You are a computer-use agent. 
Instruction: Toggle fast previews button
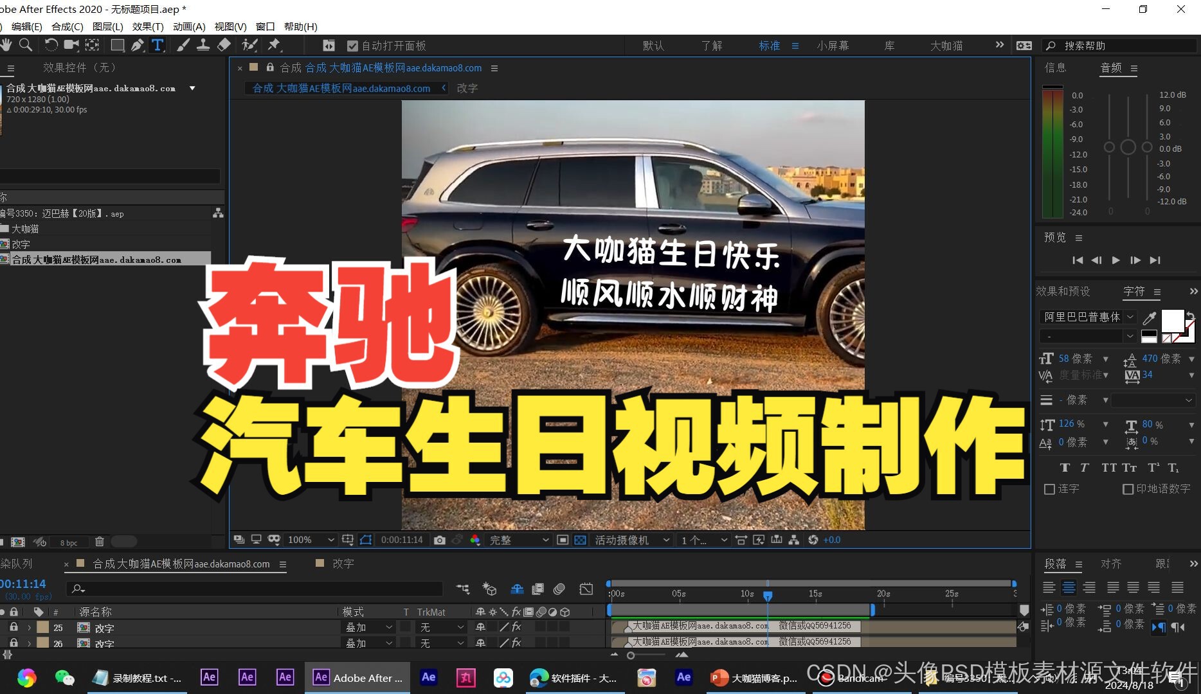[759, 540]
